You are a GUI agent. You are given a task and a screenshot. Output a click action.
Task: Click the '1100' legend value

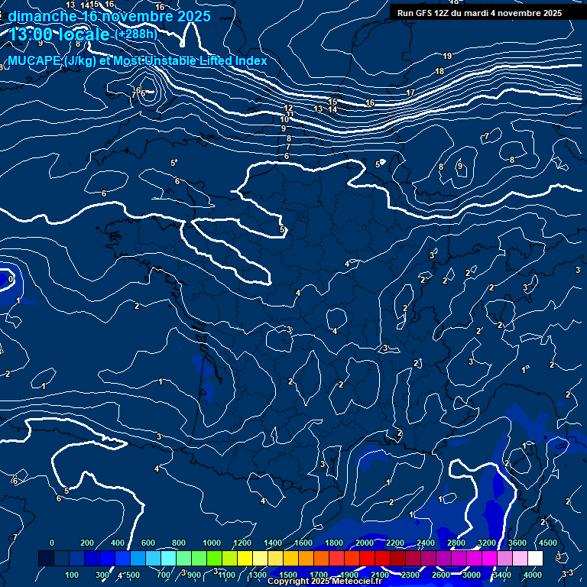pos(227,575)
